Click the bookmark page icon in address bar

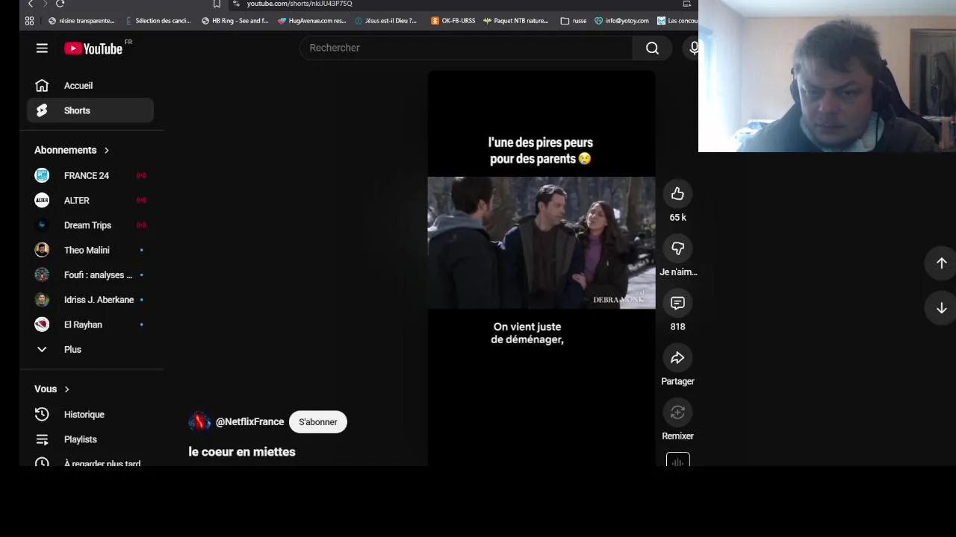[217, 4]
